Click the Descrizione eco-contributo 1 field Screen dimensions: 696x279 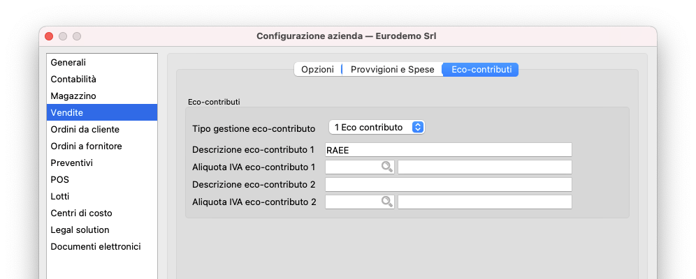pos(448,149)
